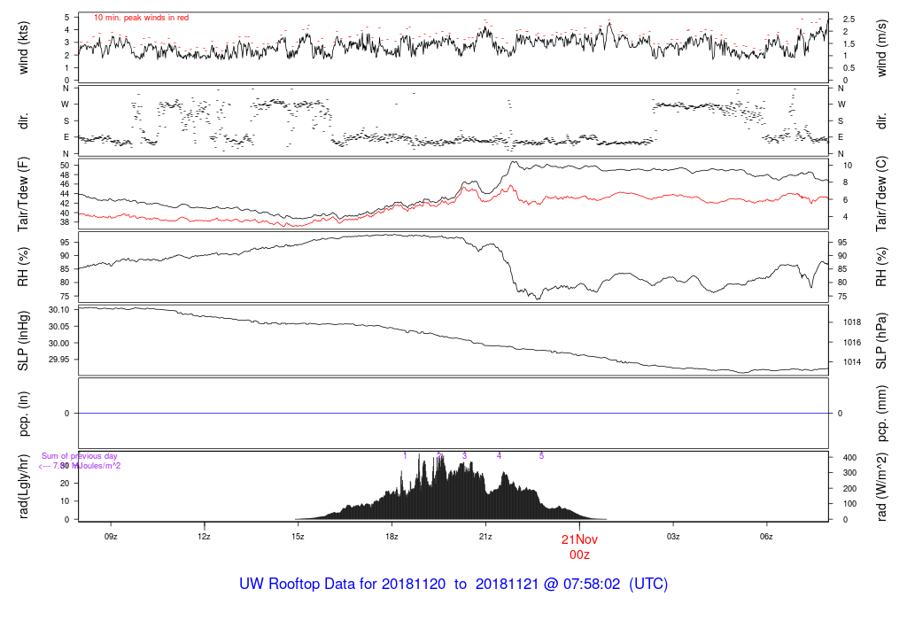
Task: Click the '18z' time axis label
Action: click(391, 537)
